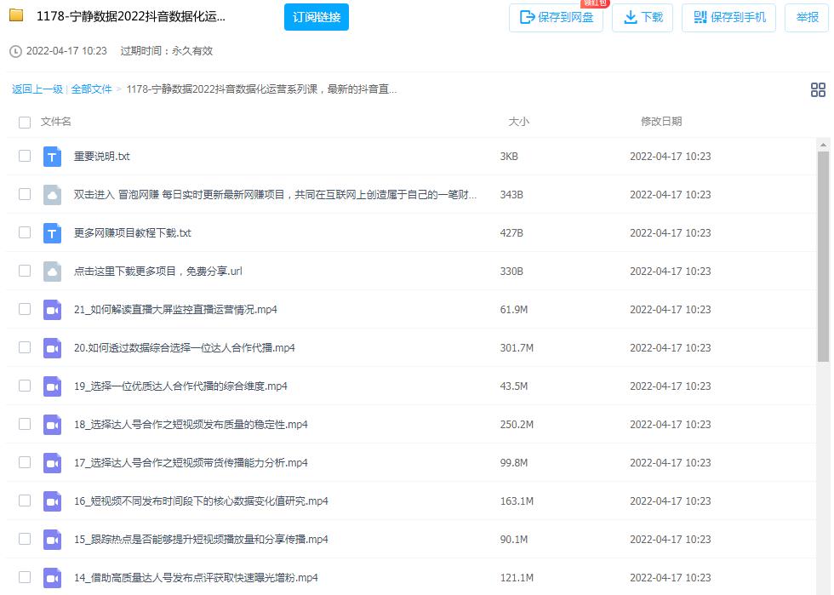Open 点击这里下载更多项目，免费分享.url

click(x=158, y=272)
